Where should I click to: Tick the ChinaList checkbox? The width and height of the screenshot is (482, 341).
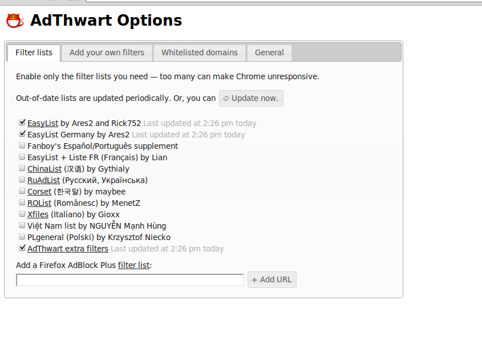(22, 168)
